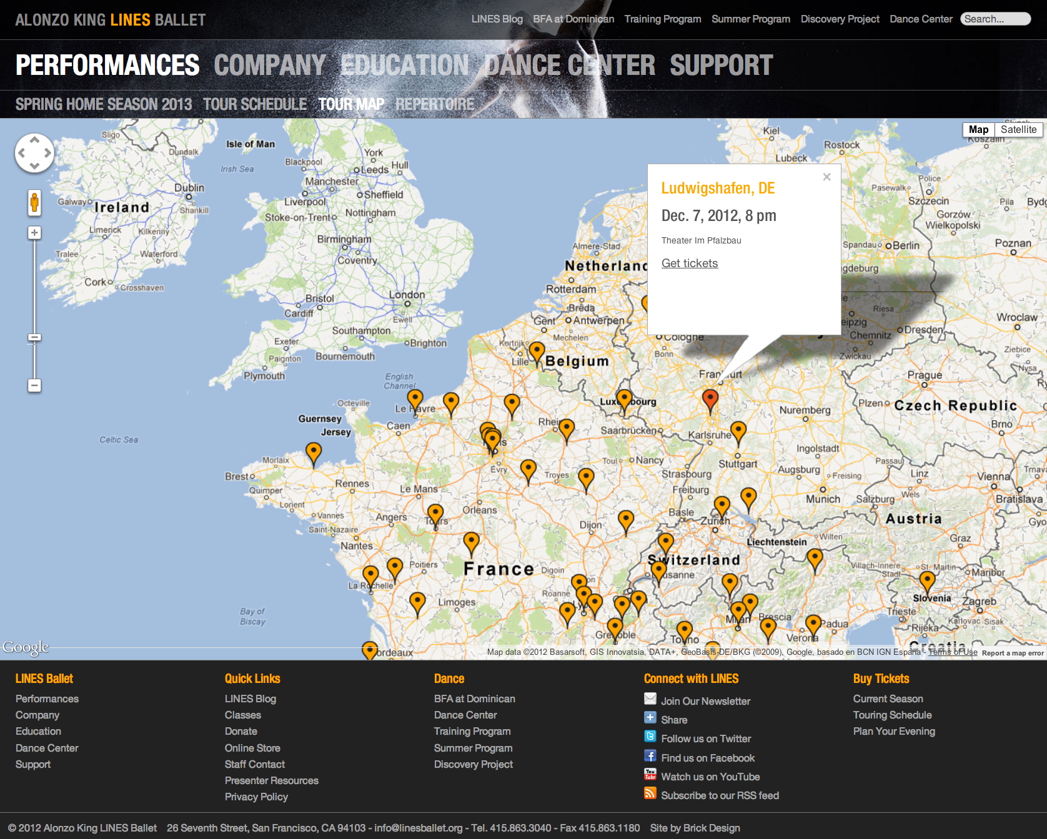
Task: Open the Support main menu
Action: pyautogui.click(x=722, y=65)
